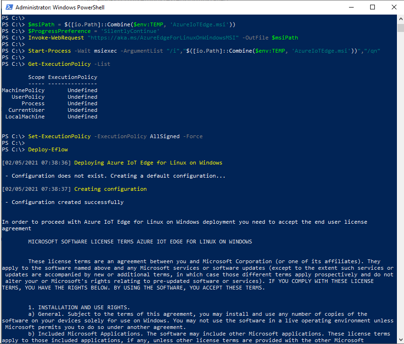Open the PowerShell title bar icon menu
This screenshot has height=344, width=404.
point(9,7)
